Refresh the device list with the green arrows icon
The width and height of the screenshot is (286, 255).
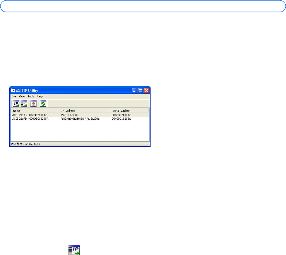(43, 104)
